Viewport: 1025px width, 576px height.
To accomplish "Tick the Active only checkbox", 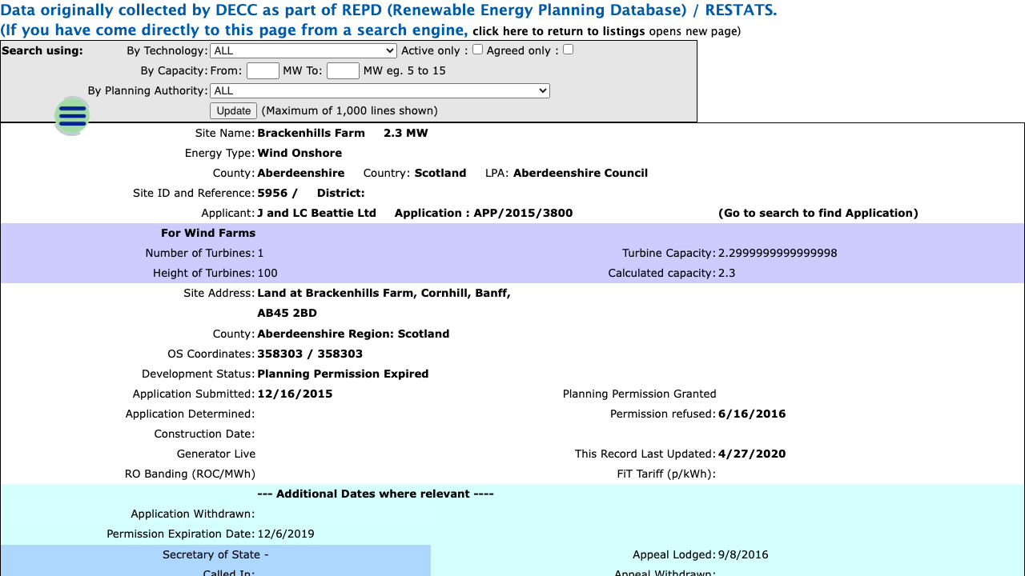I will tap(477, 50).
